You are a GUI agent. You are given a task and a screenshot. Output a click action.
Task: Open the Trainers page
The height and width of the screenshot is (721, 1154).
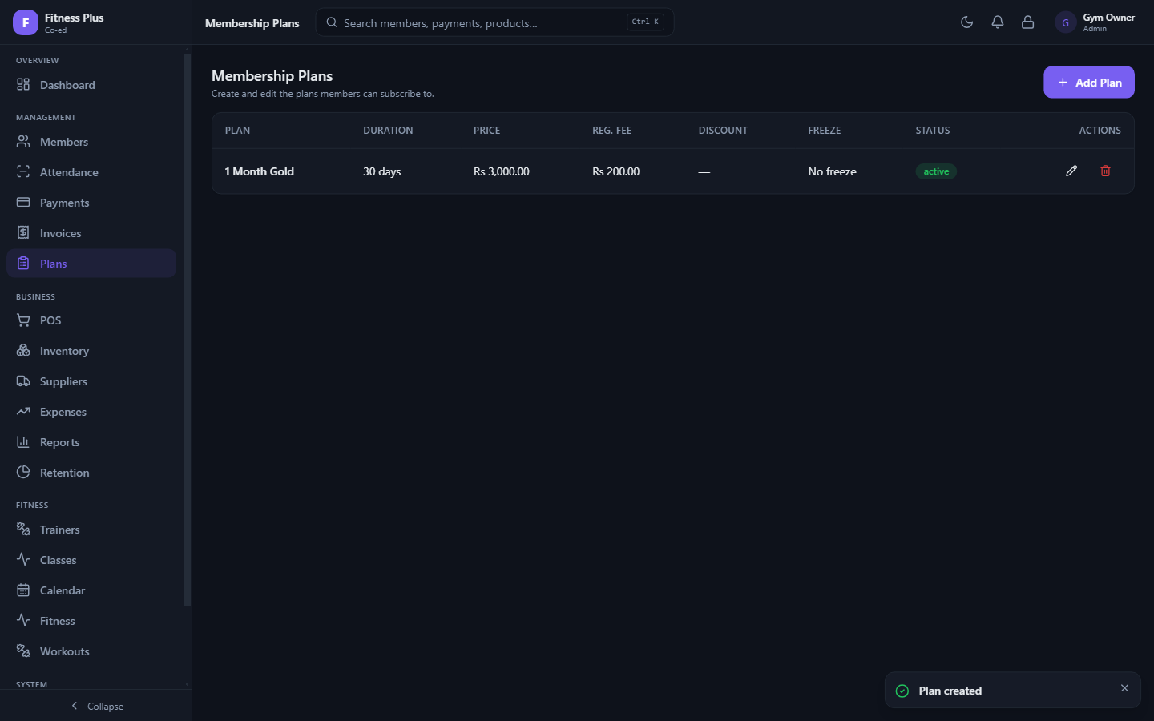coord(91,530)
